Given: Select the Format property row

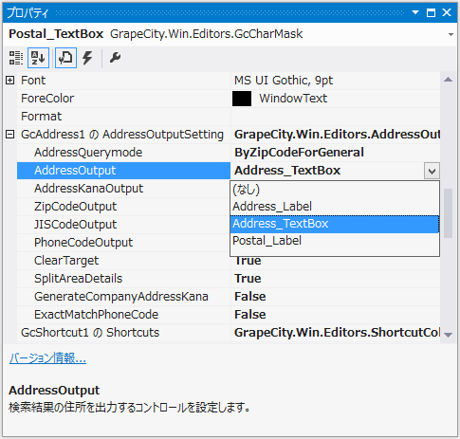Looking at the screenshot, I should point(123,117).
